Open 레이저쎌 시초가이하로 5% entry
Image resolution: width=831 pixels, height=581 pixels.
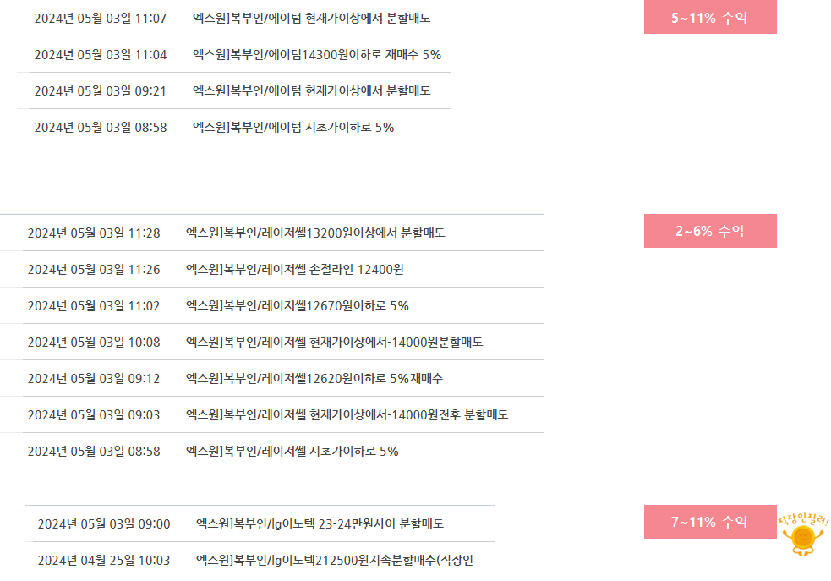coord(292,451)
